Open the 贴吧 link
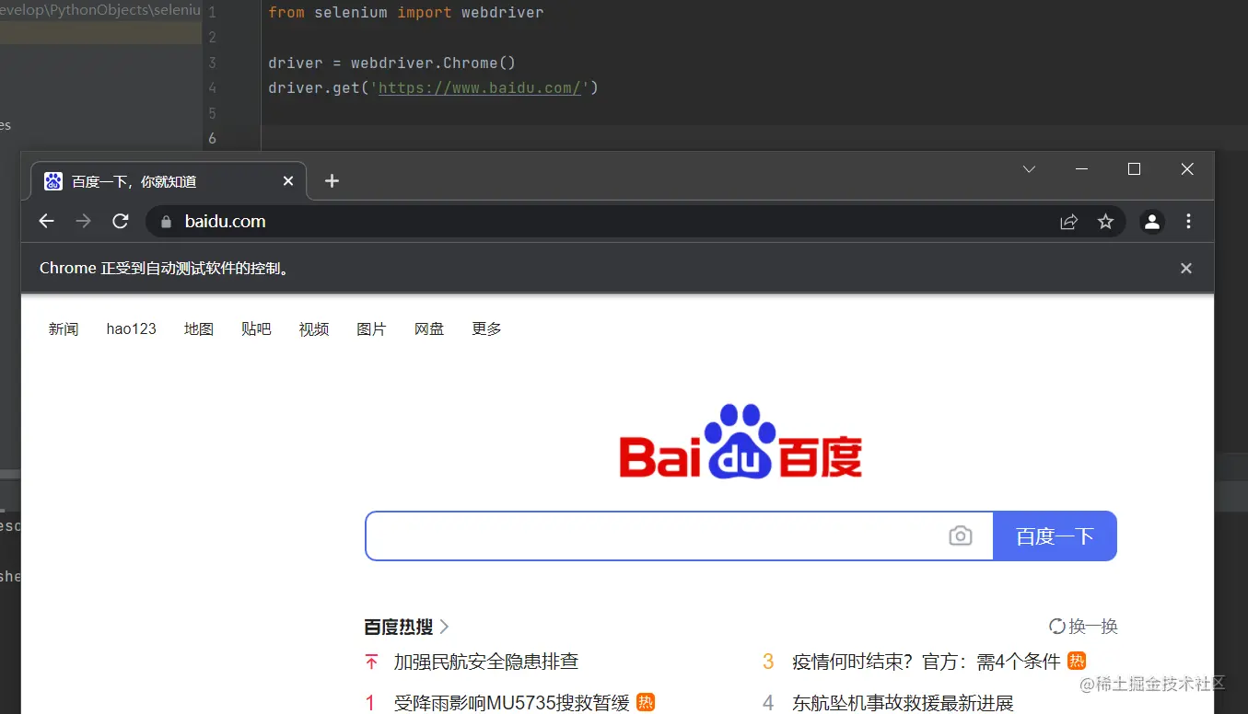 pyautogui.click(x=256, y=328)
